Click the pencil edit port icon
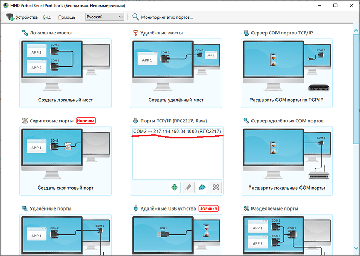Image resolution: width=360 pixels, height=256 pixels. coord(188,187)
